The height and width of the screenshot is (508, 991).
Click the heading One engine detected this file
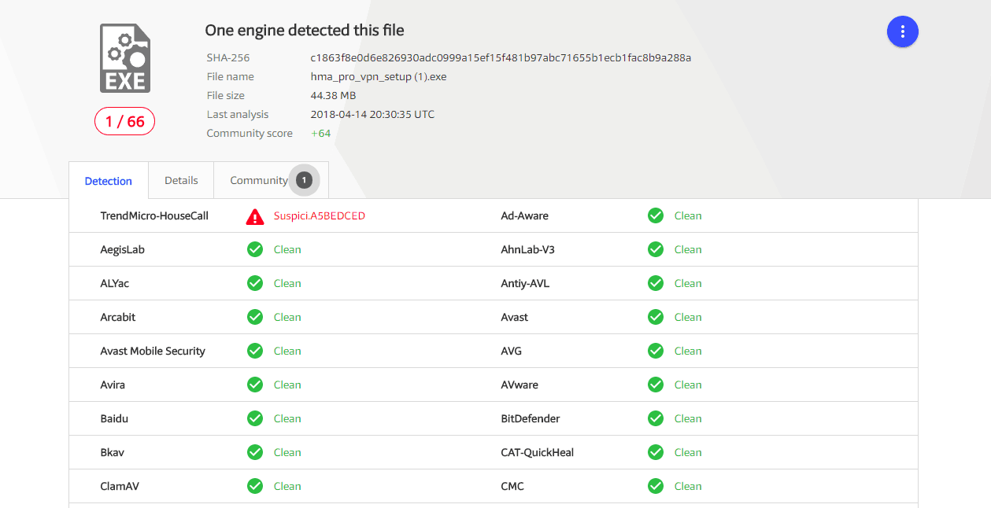point(305,31)
